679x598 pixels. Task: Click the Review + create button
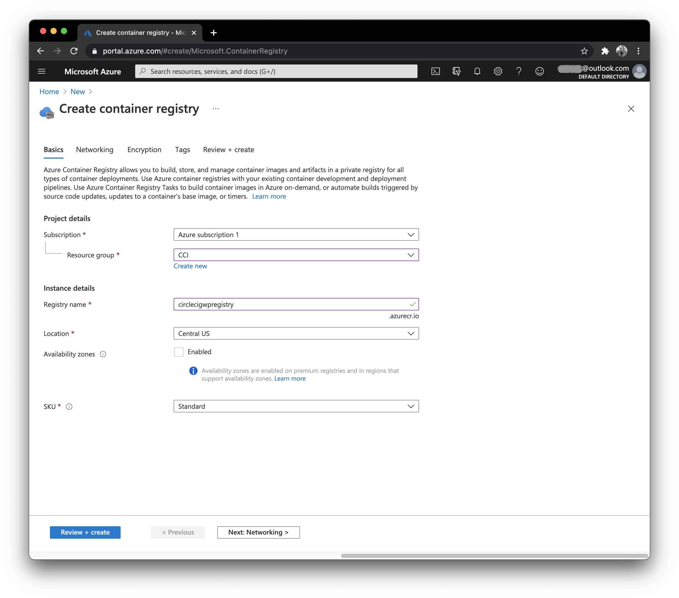click(x=85, y=532)
